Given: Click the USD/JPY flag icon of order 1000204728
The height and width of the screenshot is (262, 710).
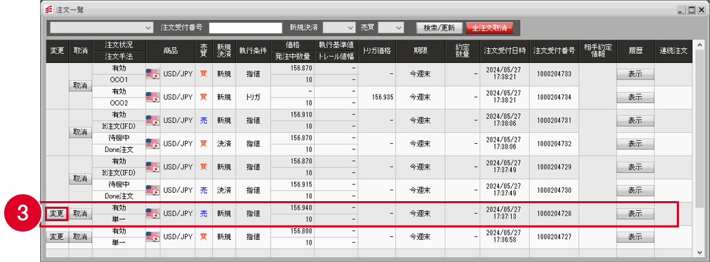Looking at the screenshot, I should [153, 213].
